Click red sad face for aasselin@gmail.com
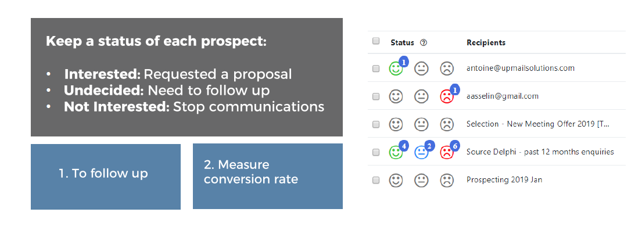The height and width of the screenshot is (241, 642). 447,96
